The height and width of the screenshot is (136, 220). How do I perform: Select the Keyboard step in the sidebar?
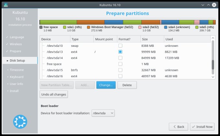16,77
